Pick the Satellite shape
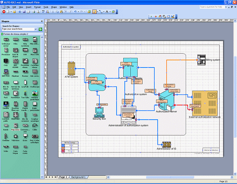Image resolution: width=237 pixels, height=184 pixels. [6, 105]
